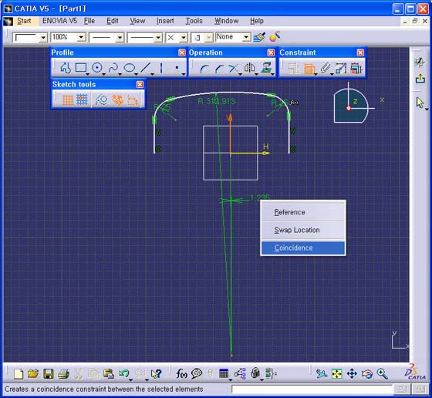The image size is (432, 398).
Task: Click the Animate Constraint icon
Action: tap(341, 69)
